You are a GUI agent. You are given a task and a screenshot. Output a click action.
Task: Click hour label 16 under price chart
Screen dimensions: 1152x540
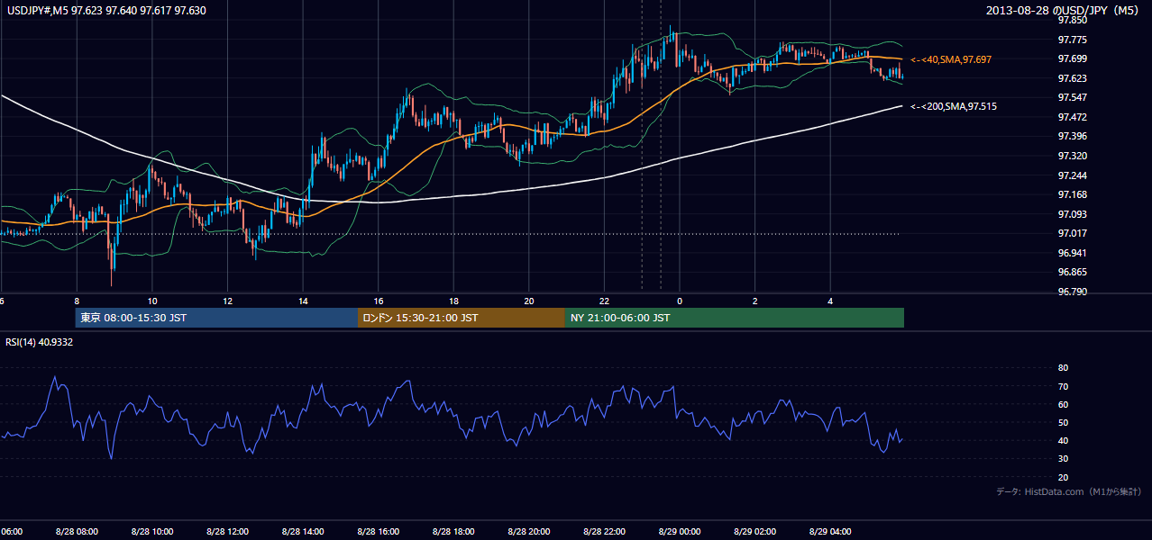point(378,301)
